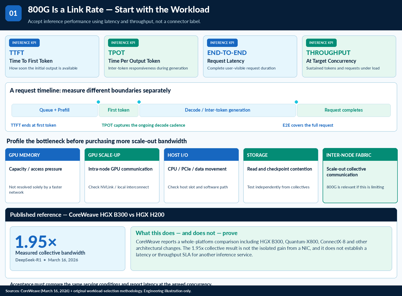Click the 1.95× metric value
The height and width of the screenshot is (296, 402).
point(36,242)
